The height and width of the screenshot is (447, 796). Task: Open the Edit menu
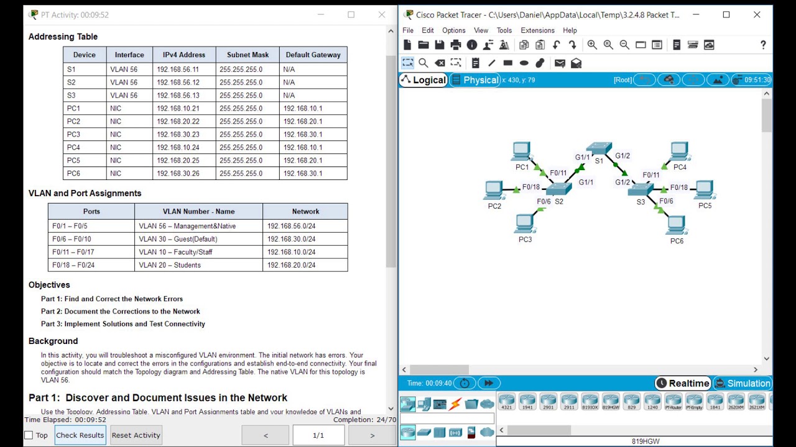click(x=428, y=30)
